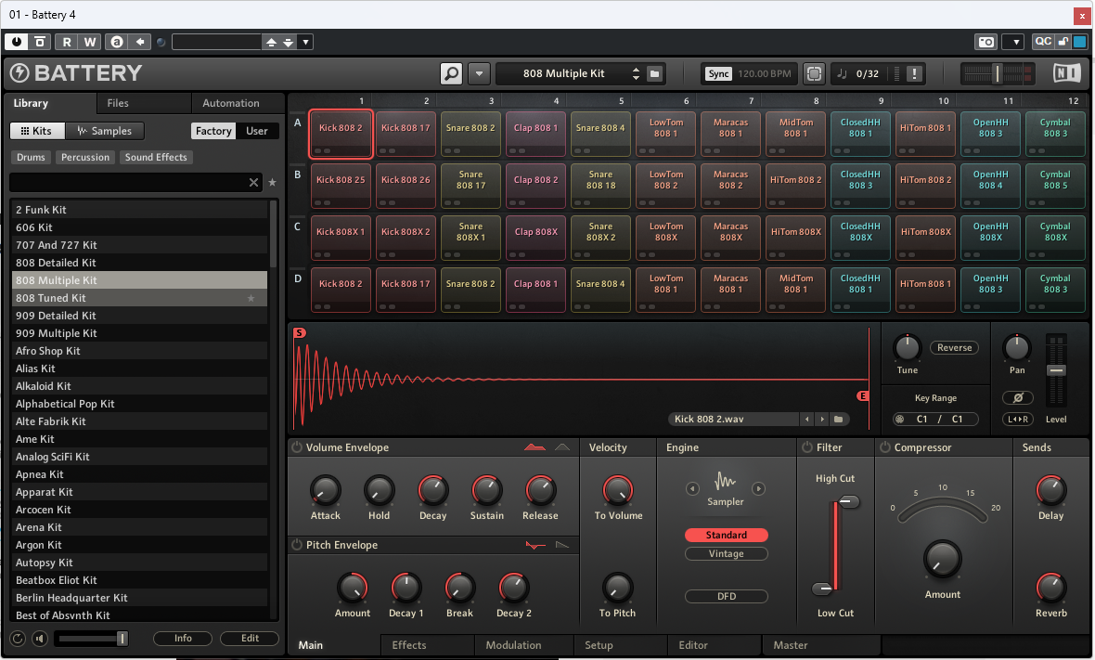The width and height of the screenshot is (1095, 660).
Task: Select the Vintage sampler mode
Action: [x=727, y=554]
